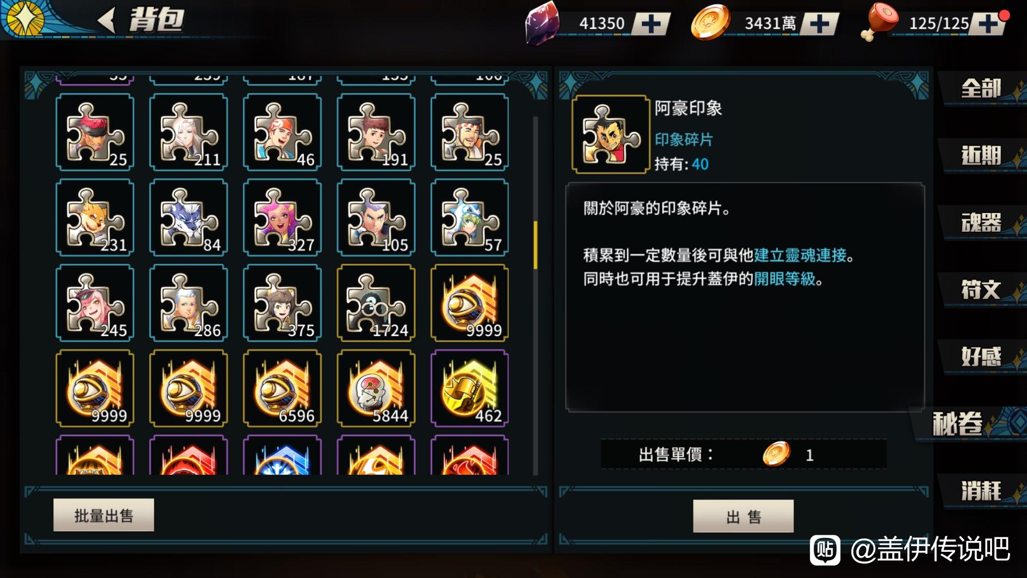Select the gold hammer badge with count 462
This screenshot has width=1027, height=578.
tap(469, 388)
